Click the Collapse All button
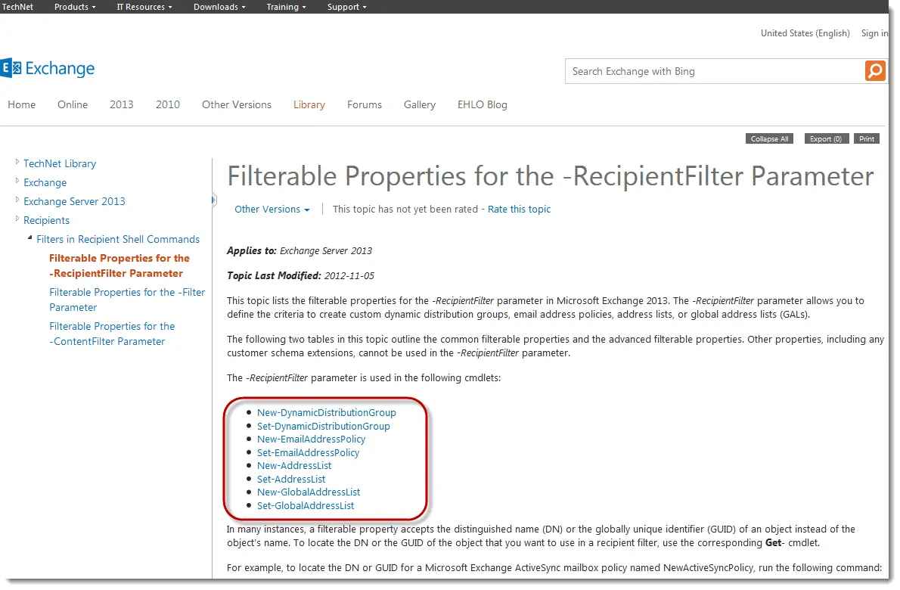900x590 pixels. coord(769,139)
